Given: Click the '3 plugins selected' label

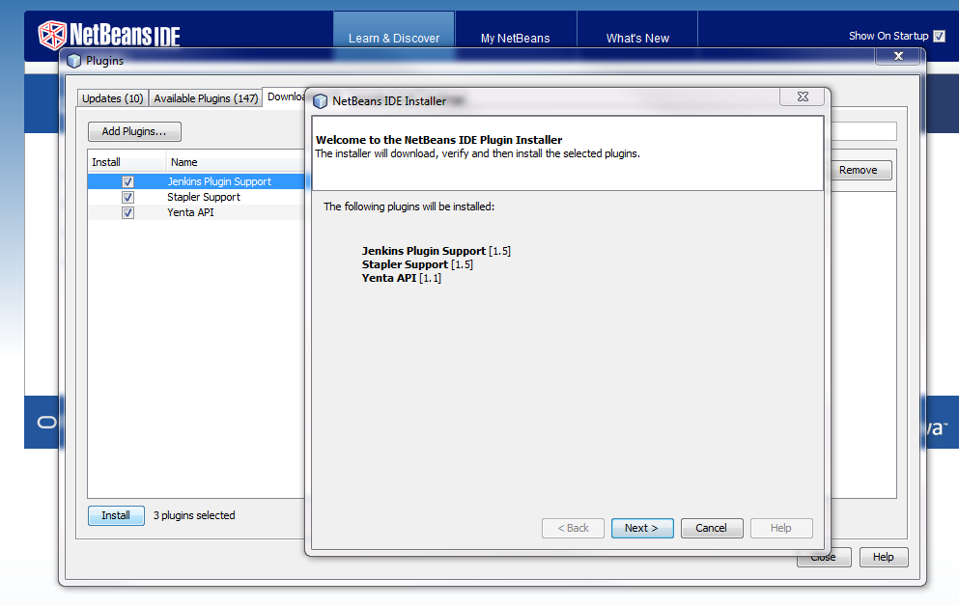Looking at the screenshot, I should pos(194,515).
